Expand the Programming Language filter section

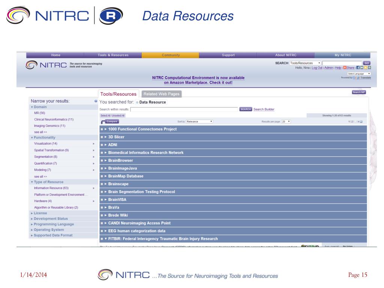32,224
